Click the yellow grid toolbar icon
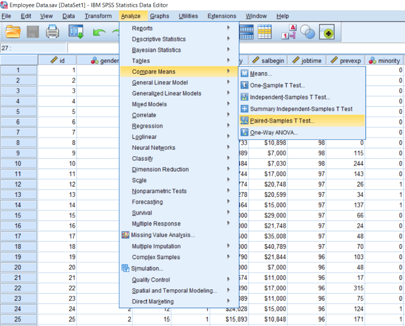The height and width of the screenshot is (326, 405). pyautogui.click(x=265, y=32)
